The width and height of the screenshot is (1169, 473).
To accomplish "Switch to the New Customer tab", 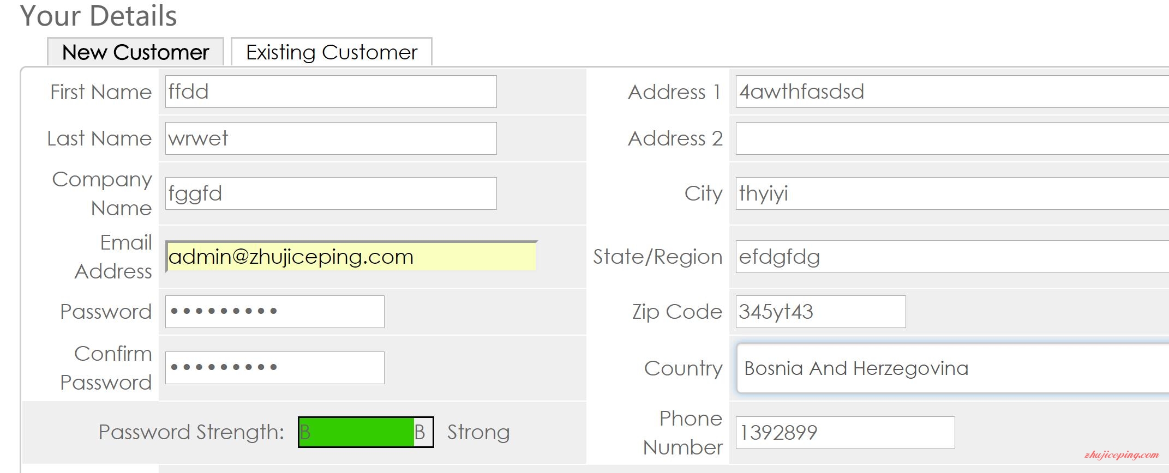I will tap(135, 52).
